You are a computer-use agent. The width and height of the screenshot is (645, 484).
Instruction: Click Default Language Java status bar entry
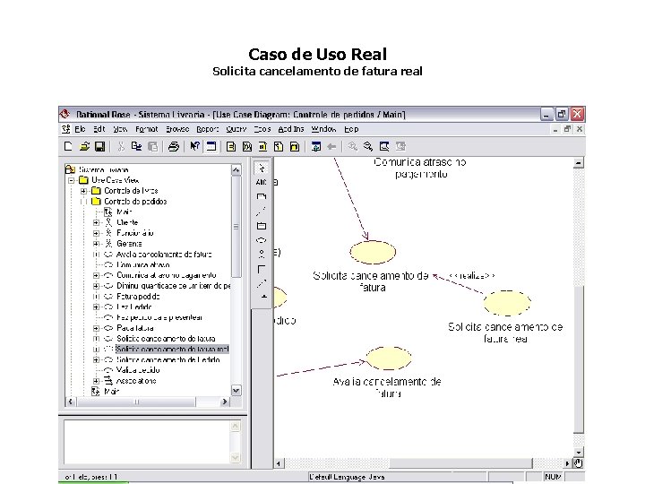click(x=348, y=477)
